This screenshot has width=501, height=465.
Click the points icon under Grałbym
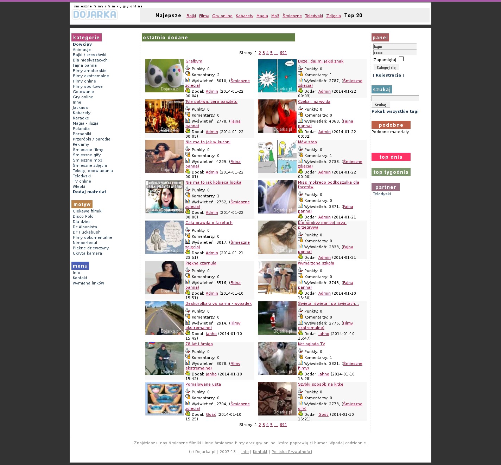(188, 68)
